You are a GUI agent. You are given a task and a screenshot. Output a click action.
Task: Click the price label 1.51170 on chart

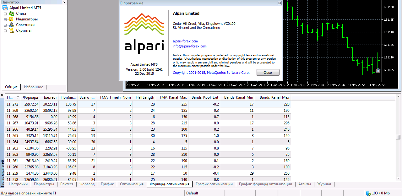point(388,7)
